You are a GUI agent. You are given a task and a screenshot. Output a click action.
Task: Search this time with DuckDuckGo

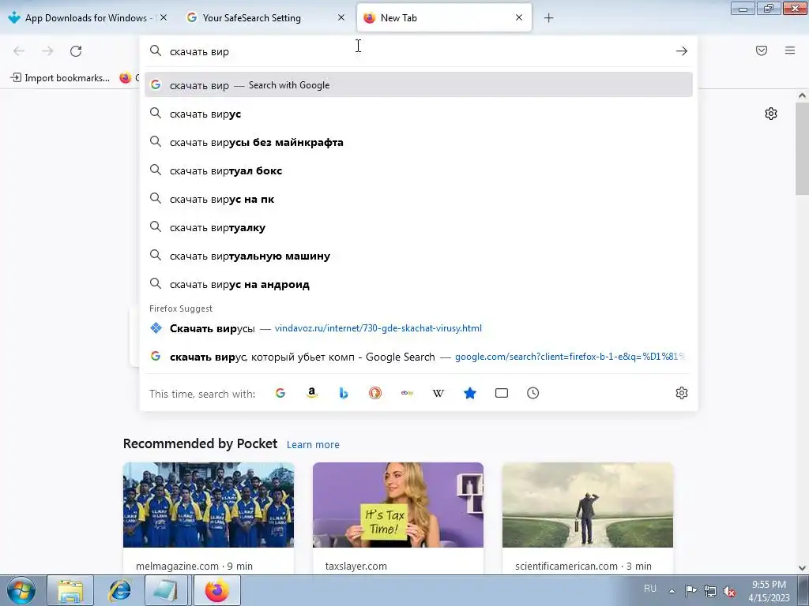375,393
